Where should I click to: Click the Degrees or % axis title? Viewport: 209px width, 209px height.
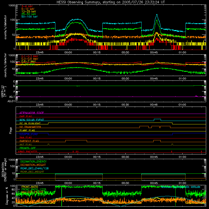point(7,196)
